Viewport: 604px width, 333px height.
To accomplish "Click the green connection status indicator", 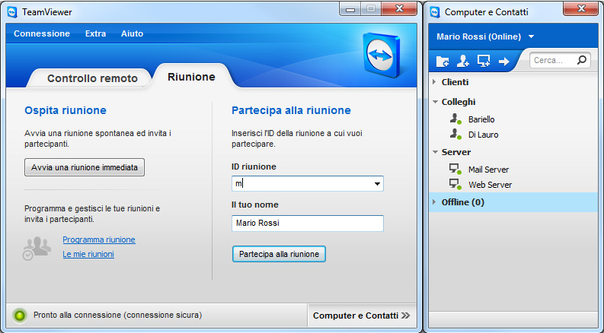I will [x=20, y=315].
